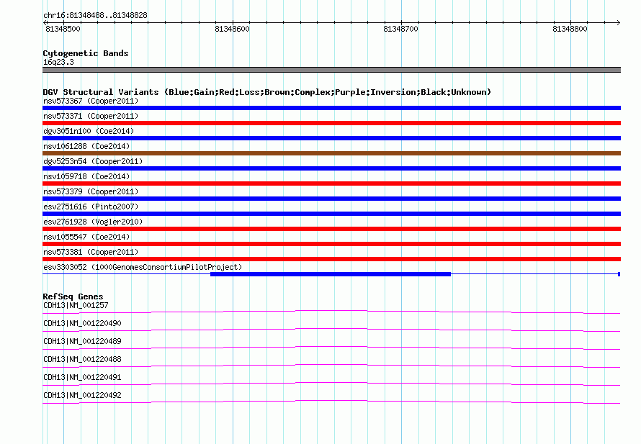The image size is (641, 444).
Task: Open gene CDH13|NM_001220492 label
Action: [82, 395]
